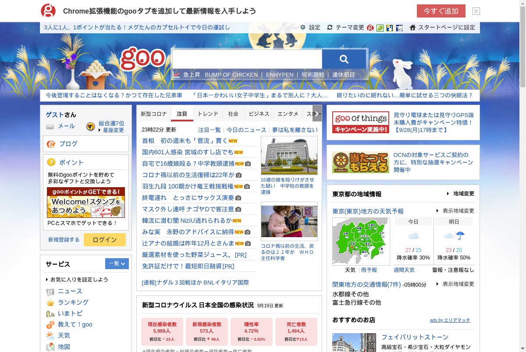Viewport: 526px width, 352px height.
Task: Close the Chrome extension banner
Action: 476,11
